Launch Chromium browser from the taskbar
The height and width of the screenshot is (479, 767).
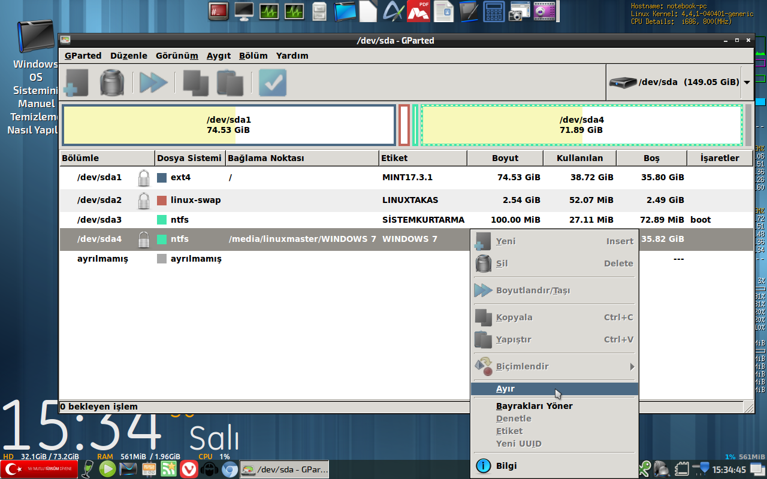pyautogui.click(x=230, y=469)
